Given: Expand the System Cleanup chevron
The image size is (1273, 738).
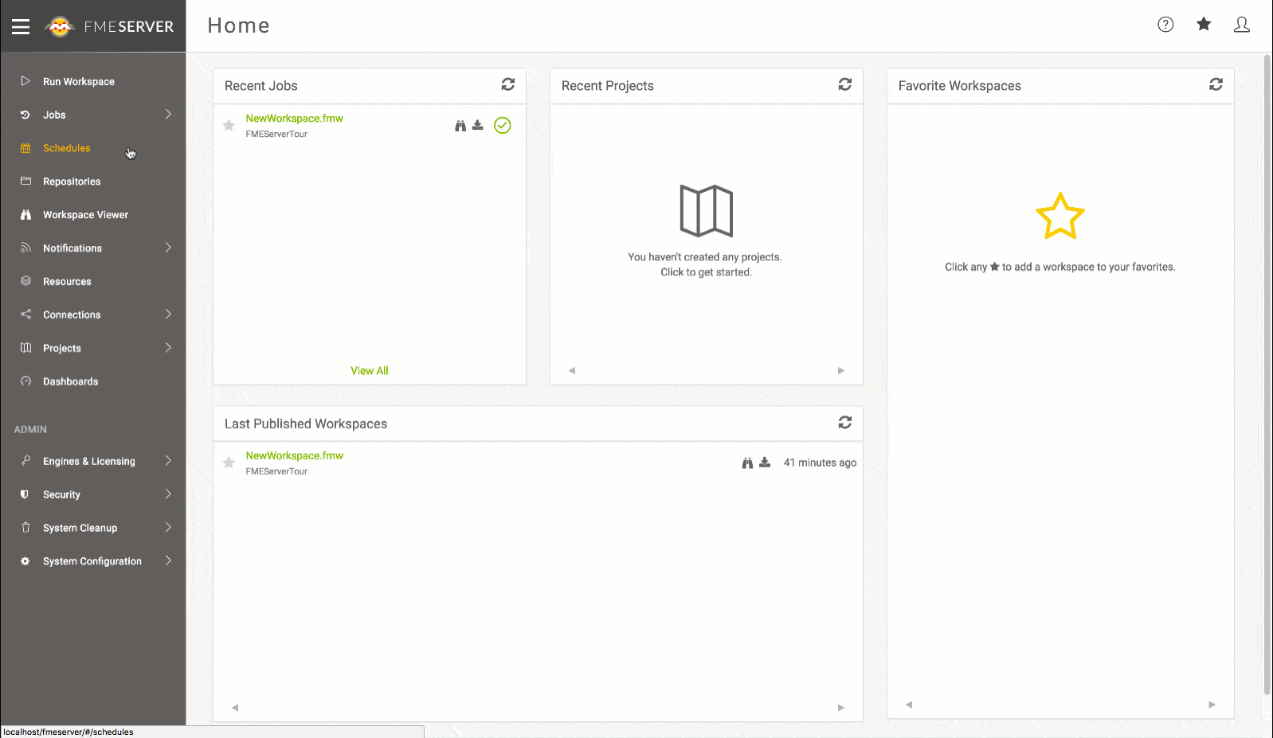Looking at the screenshot, I should 168,527.
